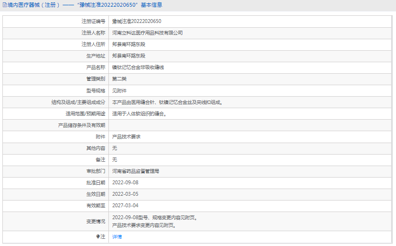Screen dimensions: 396x246
Task: Select the date 2022-03-05
Action: (125, 194)
